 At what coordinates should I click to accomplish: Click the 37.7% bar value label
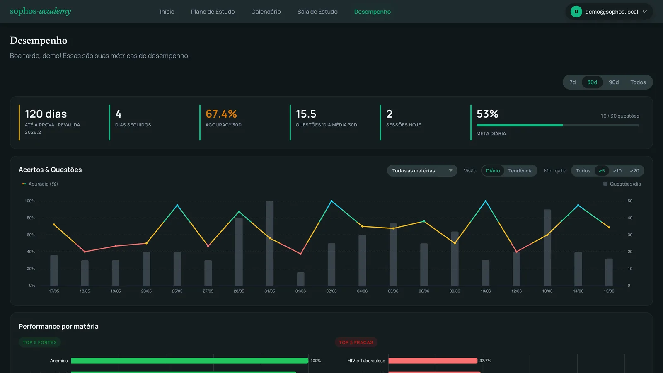[485, 361]
